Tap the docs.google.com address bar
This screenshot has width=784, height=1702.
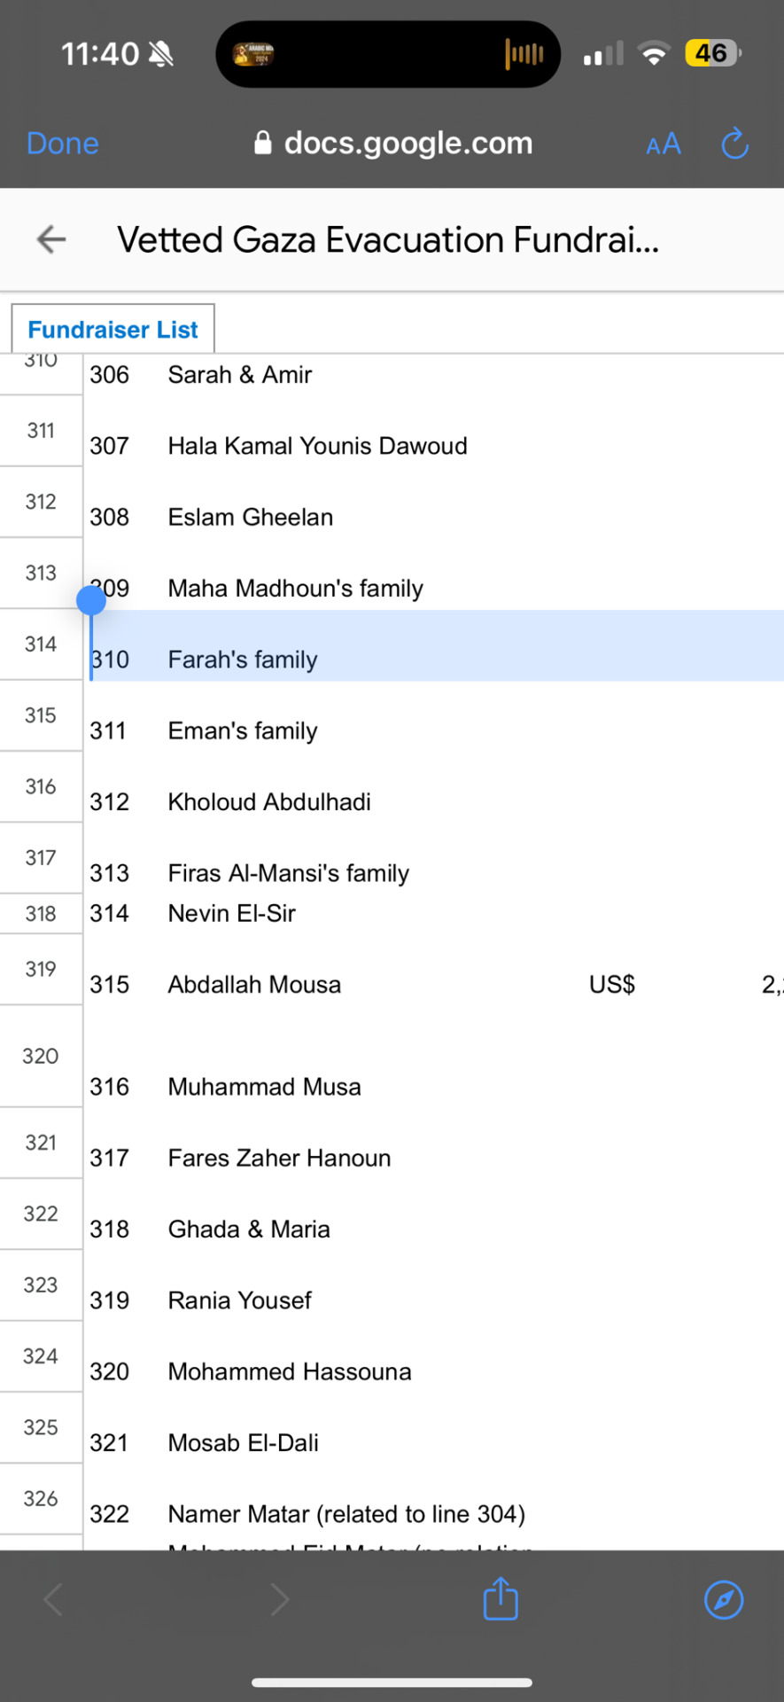tap(393, 144)
